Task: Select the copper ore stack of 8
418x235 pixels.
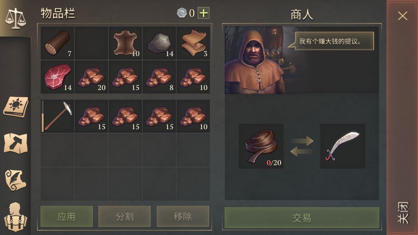Action: coord(159,77)
